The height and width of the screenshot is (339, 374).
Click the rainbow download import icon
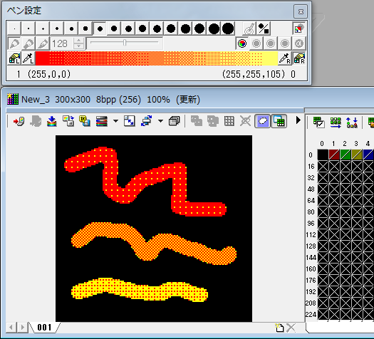(52, 121)
